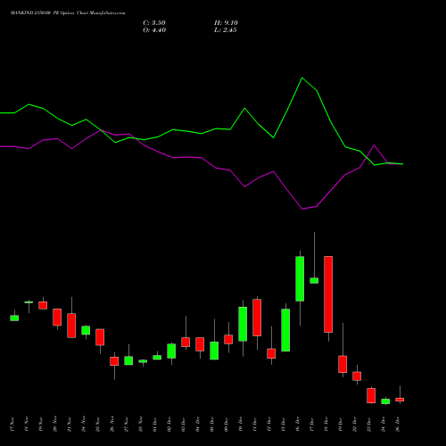
Task: Click the red candle for 26 Nov
Action: (x=114, y=361)
